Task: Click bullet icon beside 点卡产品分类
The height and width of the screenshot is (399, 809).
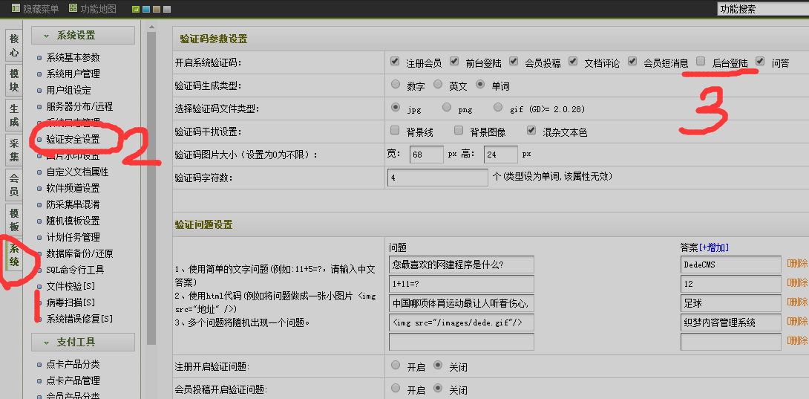Action: [x=39, y=365]
